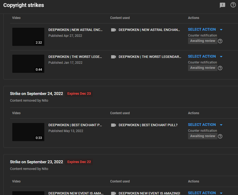Click the Copyright strikes page title

coord(24,5)
